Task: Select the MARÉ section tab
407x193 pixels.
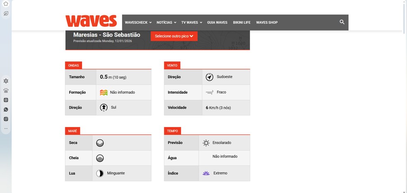Action: (72, 131)
